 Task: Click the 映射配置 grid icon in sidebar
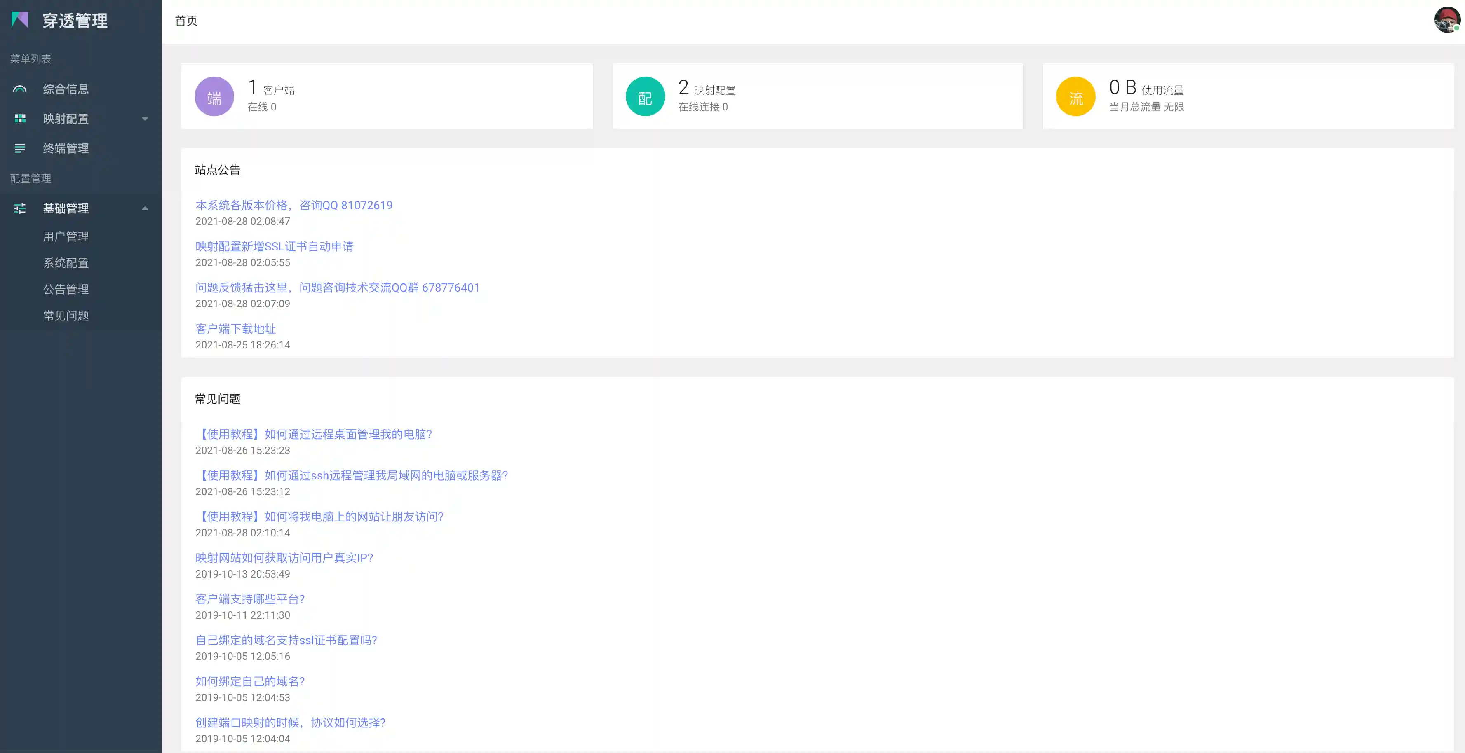(20, 119)
